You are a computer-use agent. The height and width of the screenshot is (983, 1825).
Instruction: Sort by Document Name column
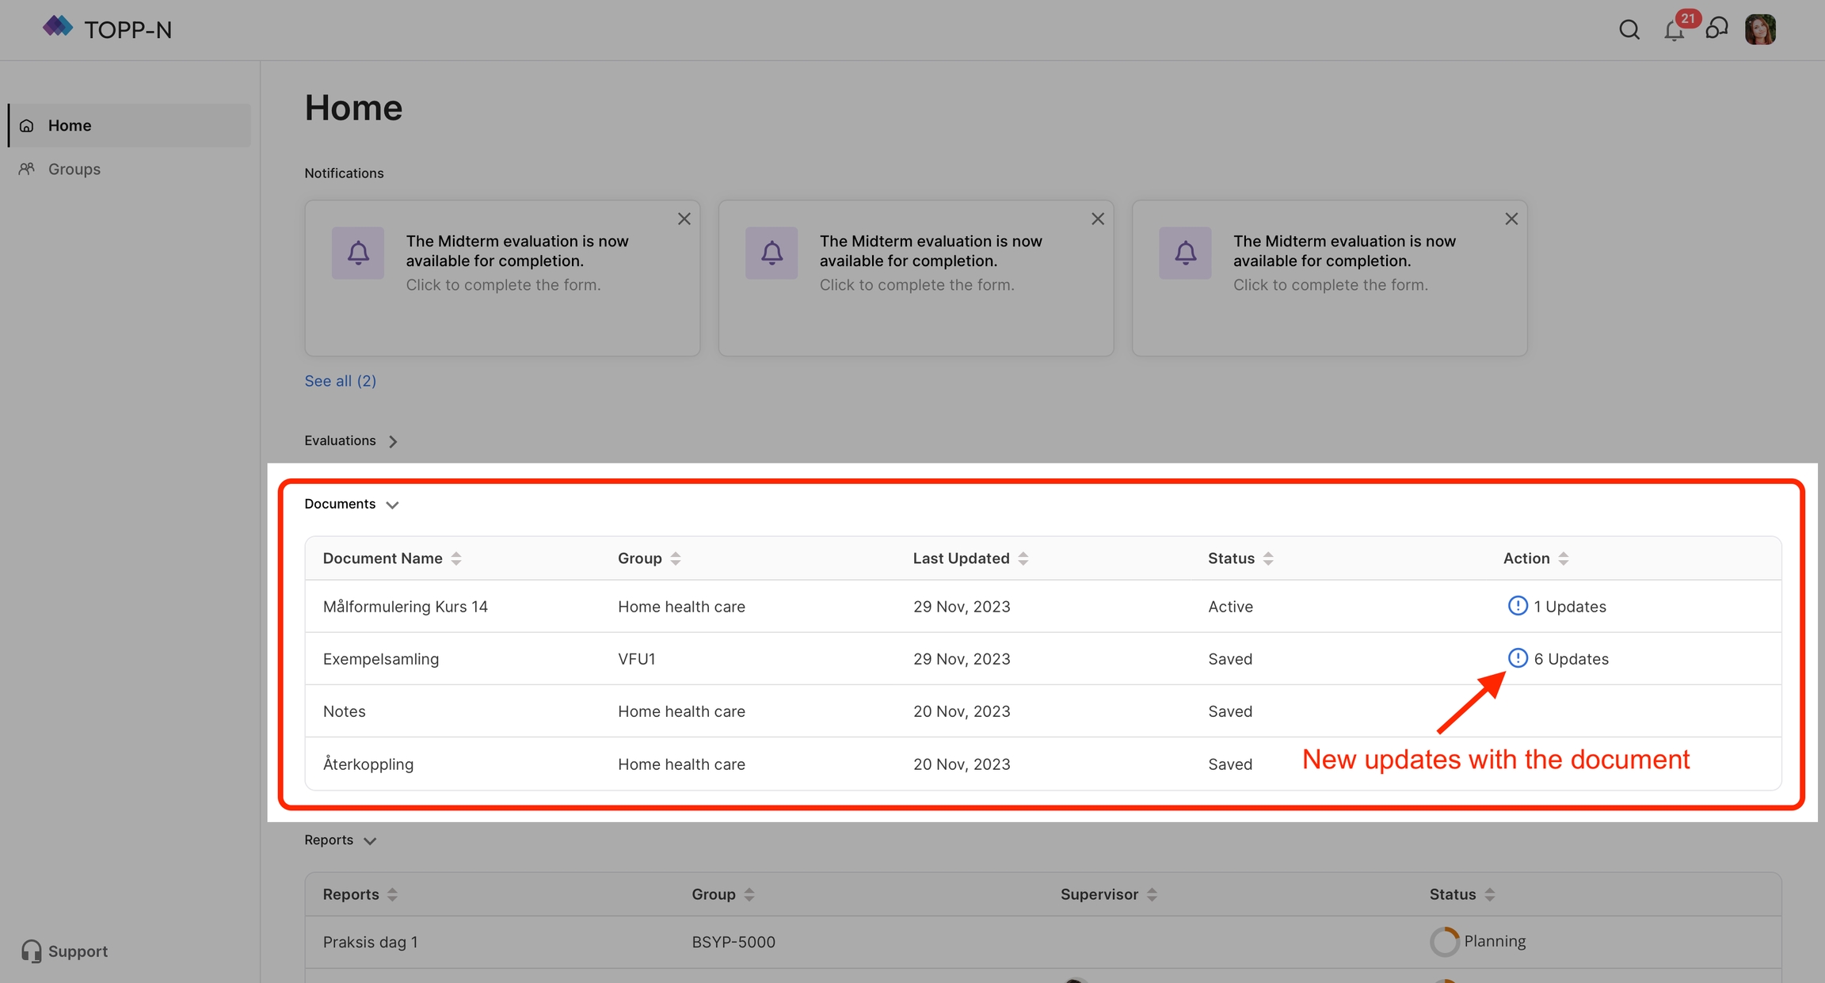tap(456, 558)
